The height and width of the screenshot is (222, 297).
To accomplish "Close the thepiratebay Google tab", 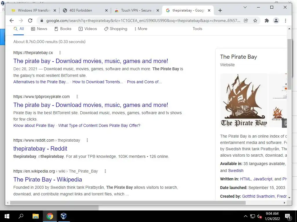I will pos(209,11).
